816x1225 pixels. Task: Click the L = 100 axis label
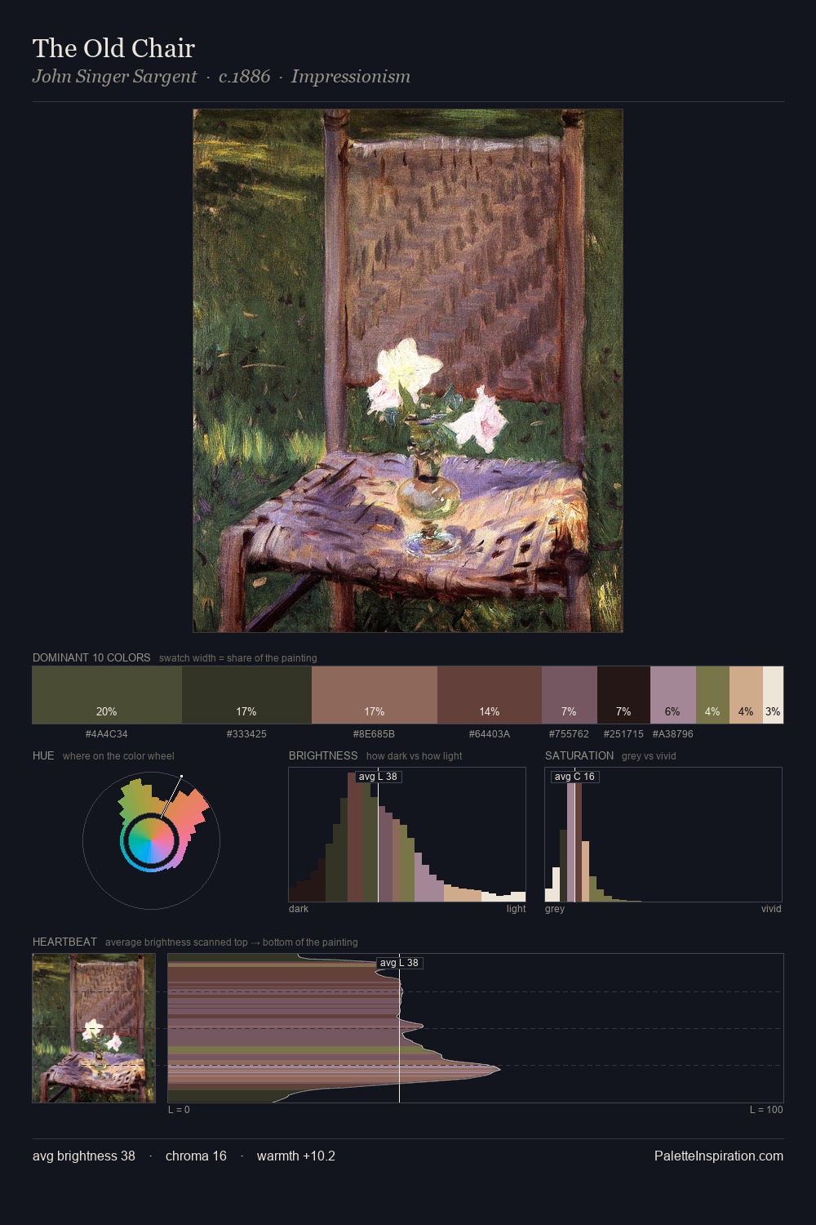766,1110
